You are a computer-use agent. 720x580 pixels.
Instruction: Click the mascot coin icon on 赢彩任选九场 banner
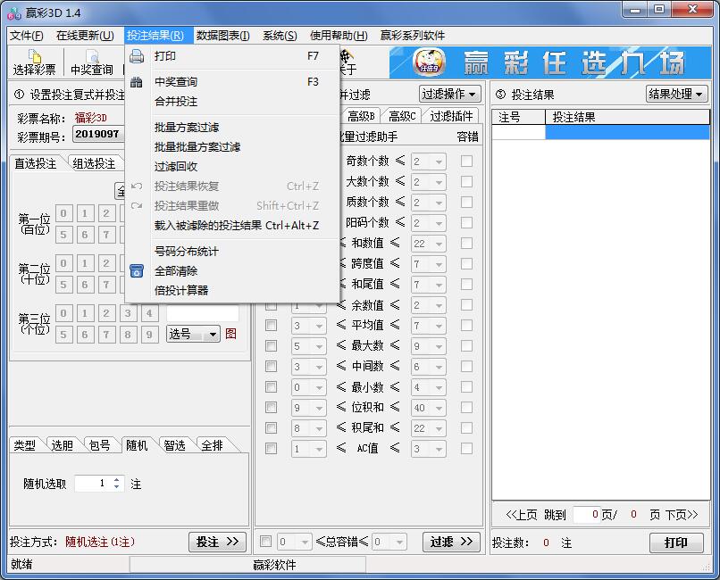pyautogui.click(x=428, y=62)
